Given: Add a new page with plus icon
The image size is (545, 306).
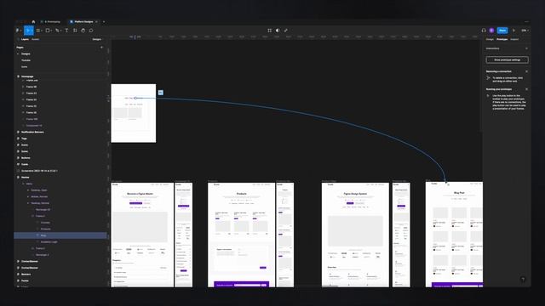Looking at the screenshot, I should (102, 48).
